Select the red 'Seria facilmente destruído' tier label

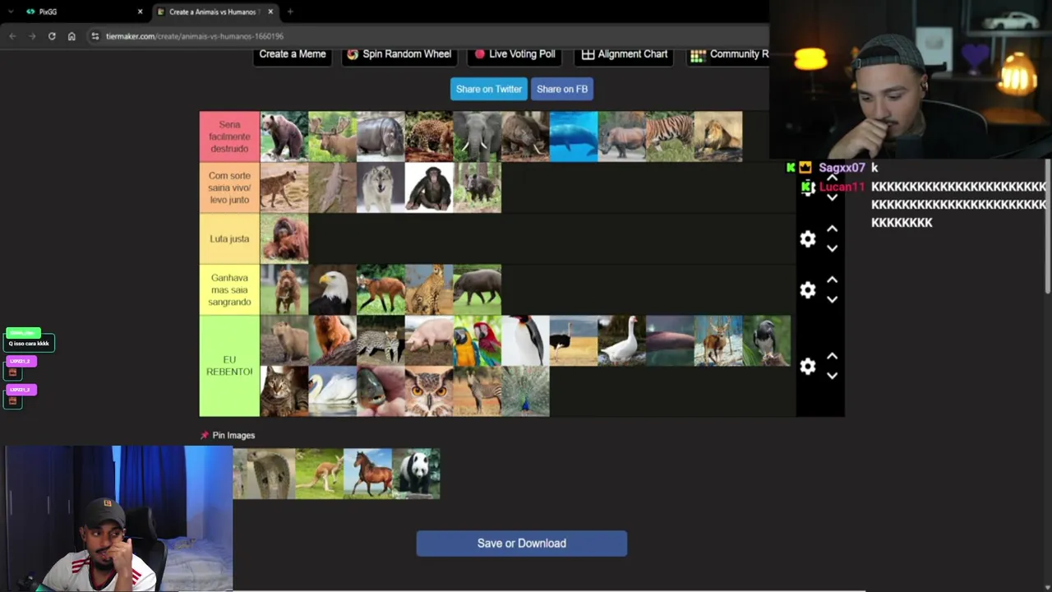(x=229, y=136)
